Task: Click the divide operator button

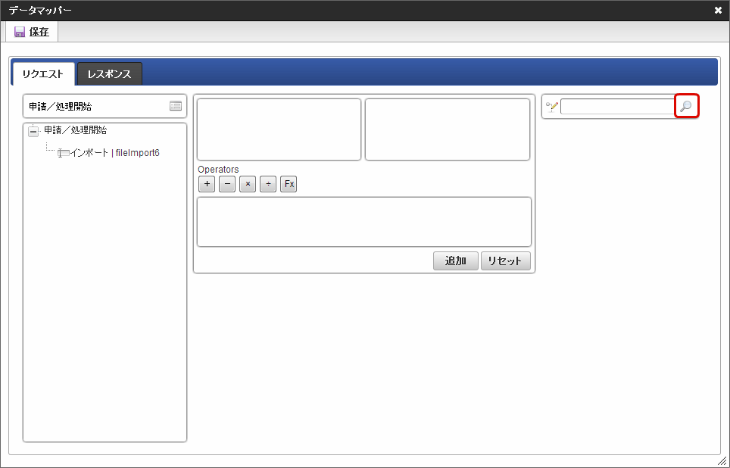Action: click(268, 184)
